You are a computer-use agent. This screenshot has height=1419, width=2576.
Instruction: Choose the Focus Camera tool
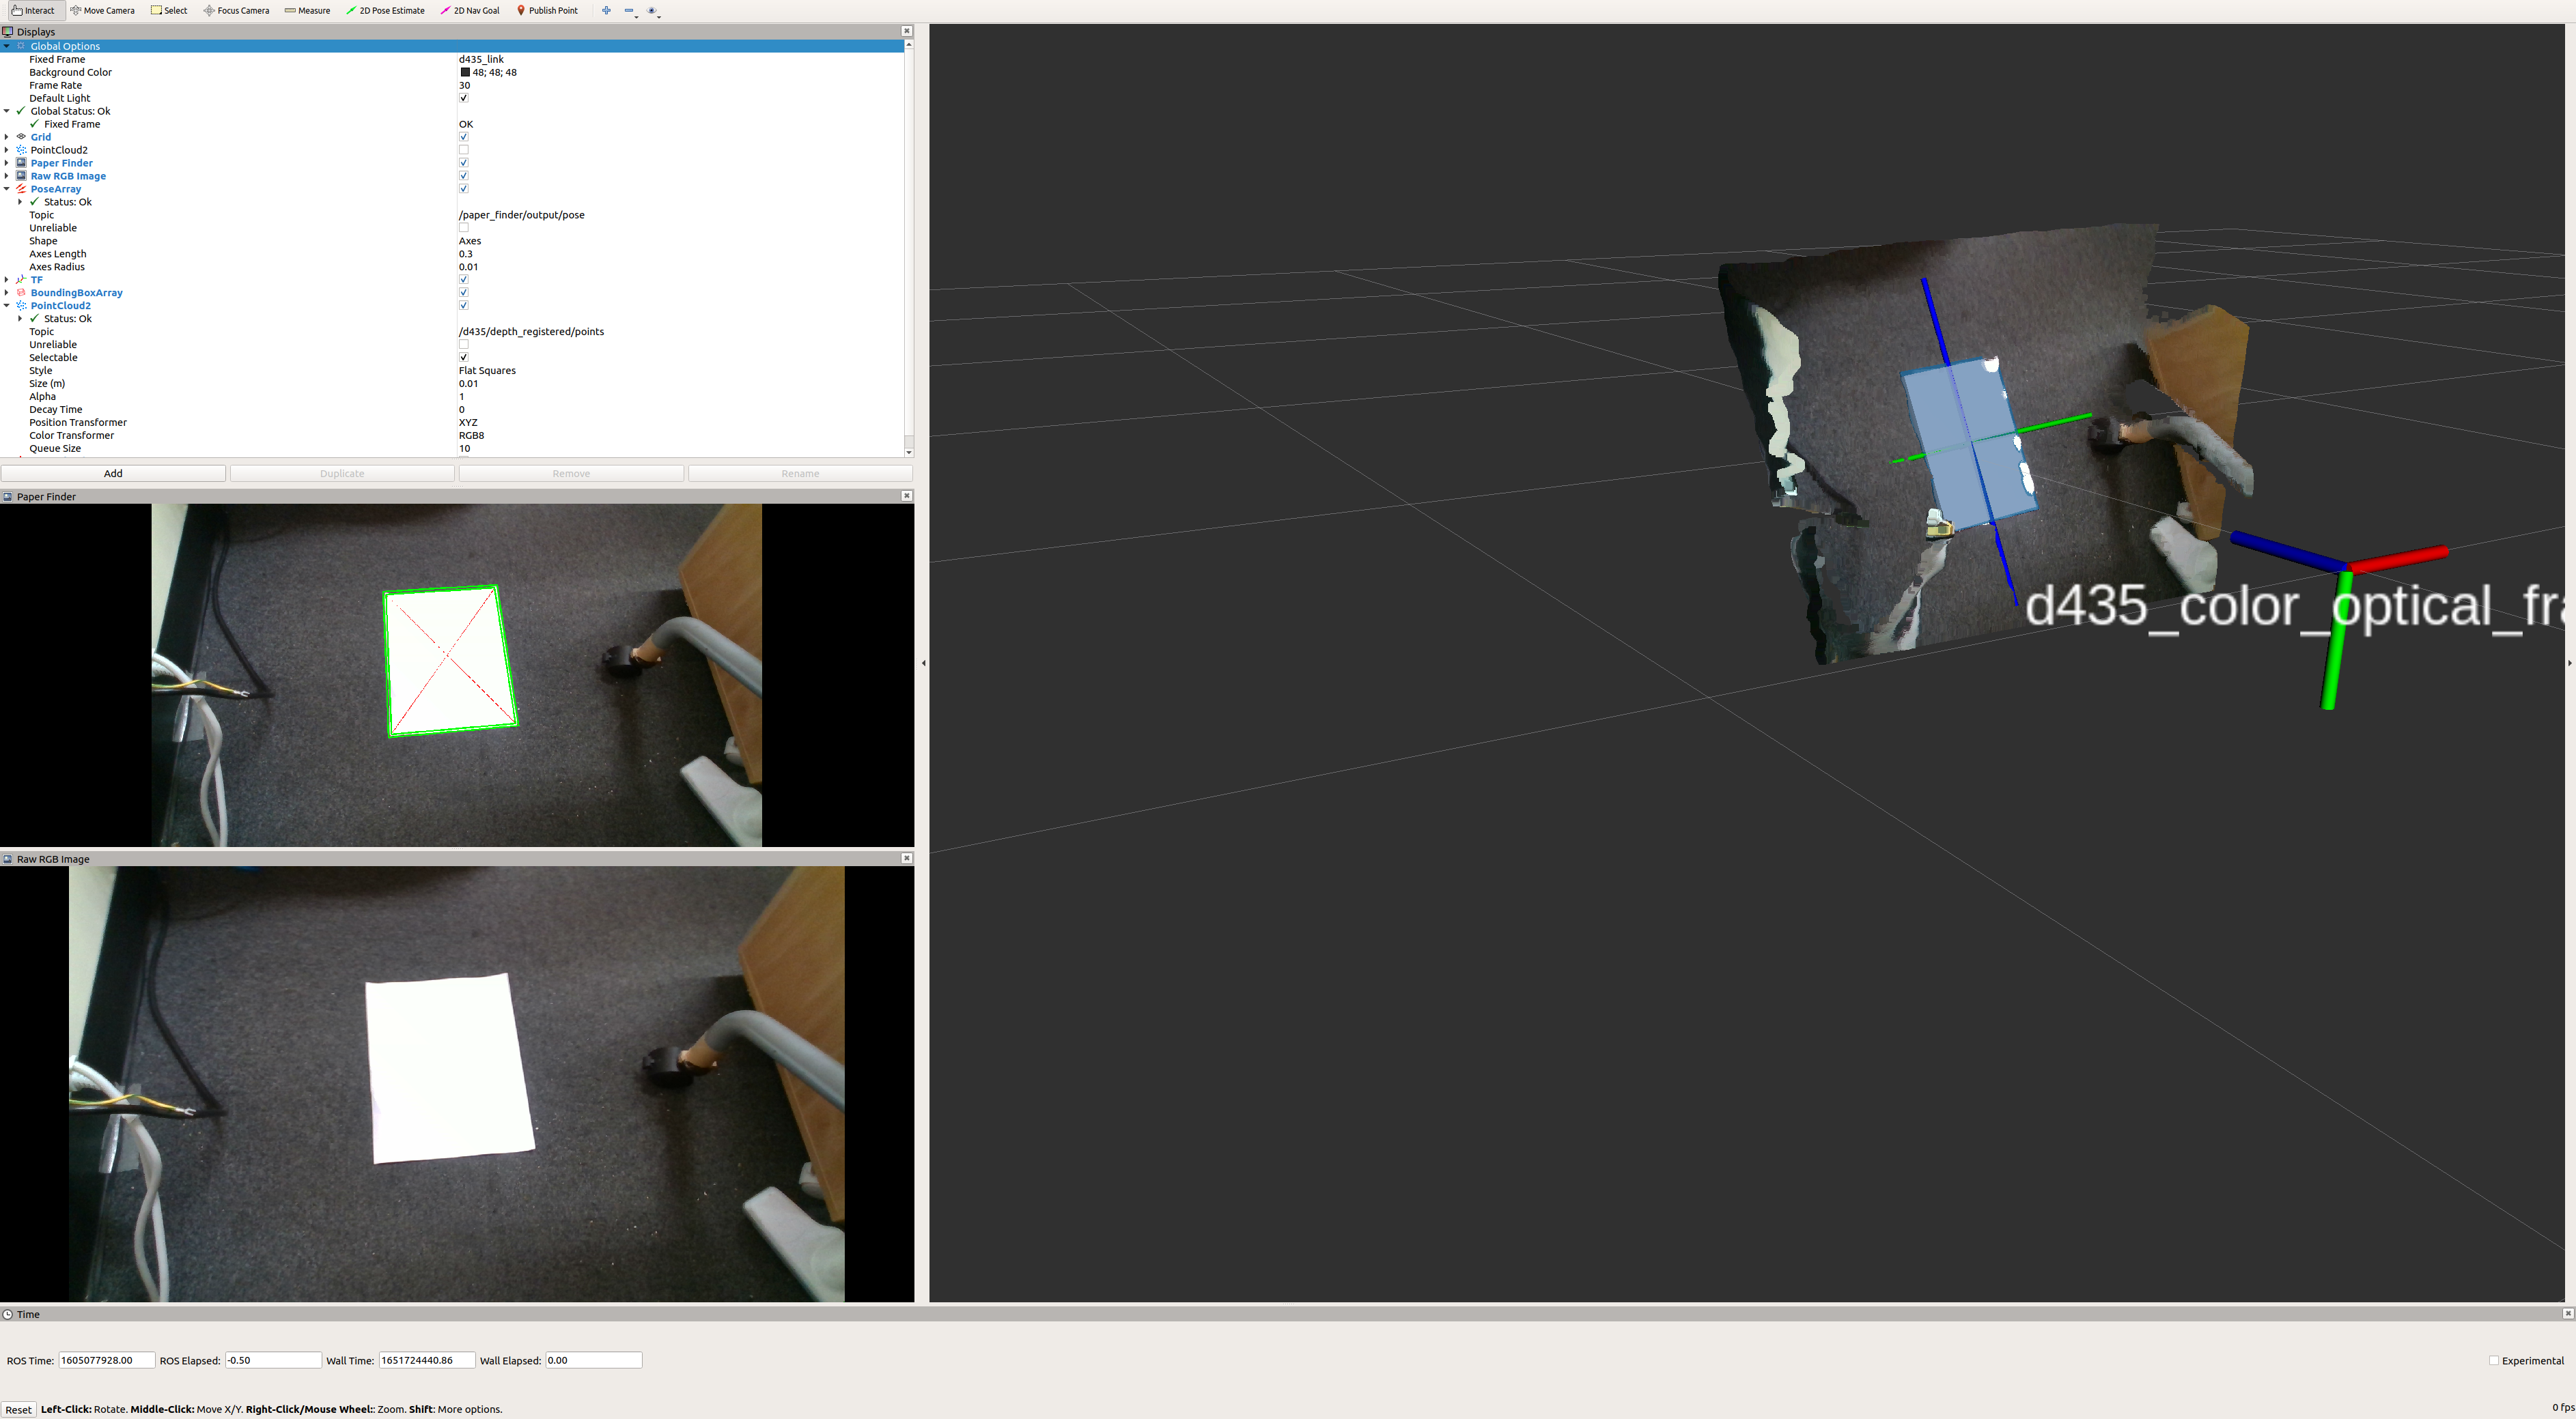tap(236, 10)
